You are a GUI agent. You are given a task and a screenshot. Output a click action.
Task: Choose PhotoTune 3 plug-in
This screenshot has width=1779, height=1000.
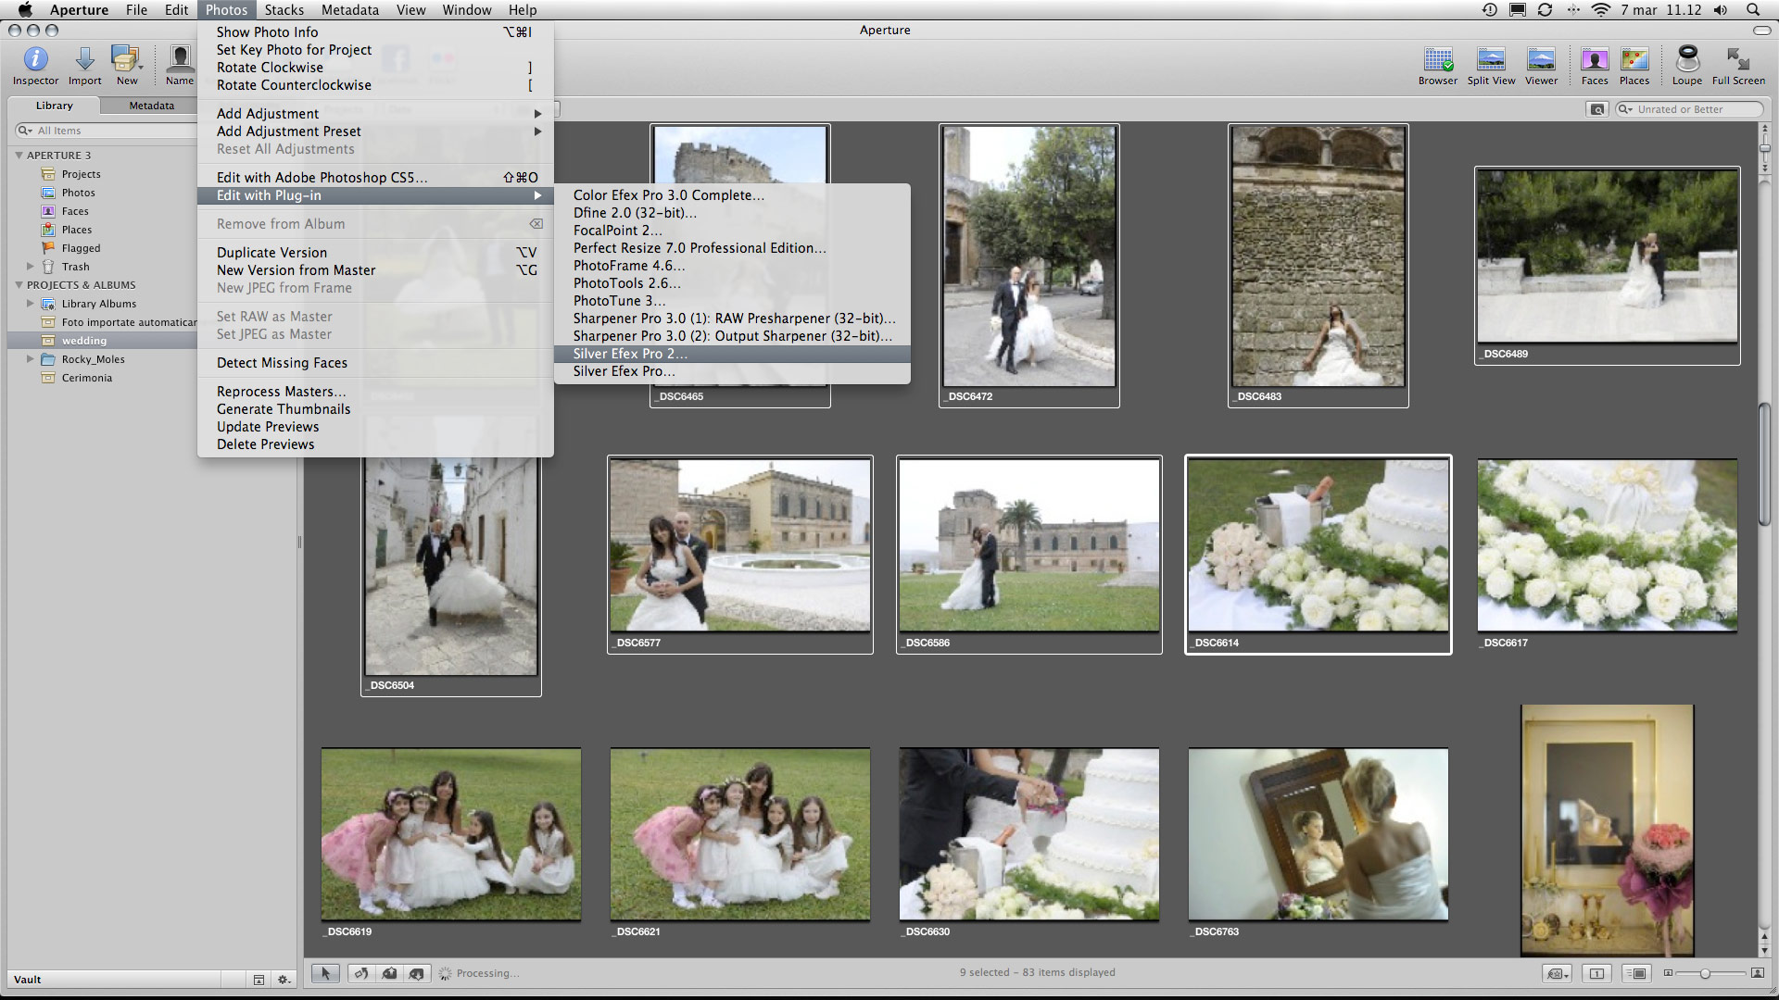tap(732, 301)
